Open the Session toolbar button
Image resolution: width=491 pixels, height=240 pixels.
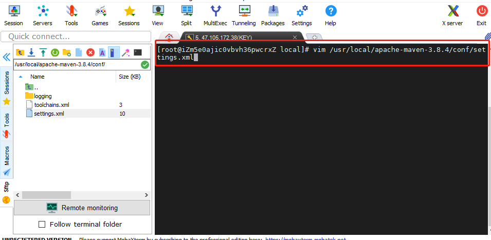coord(13,15)
